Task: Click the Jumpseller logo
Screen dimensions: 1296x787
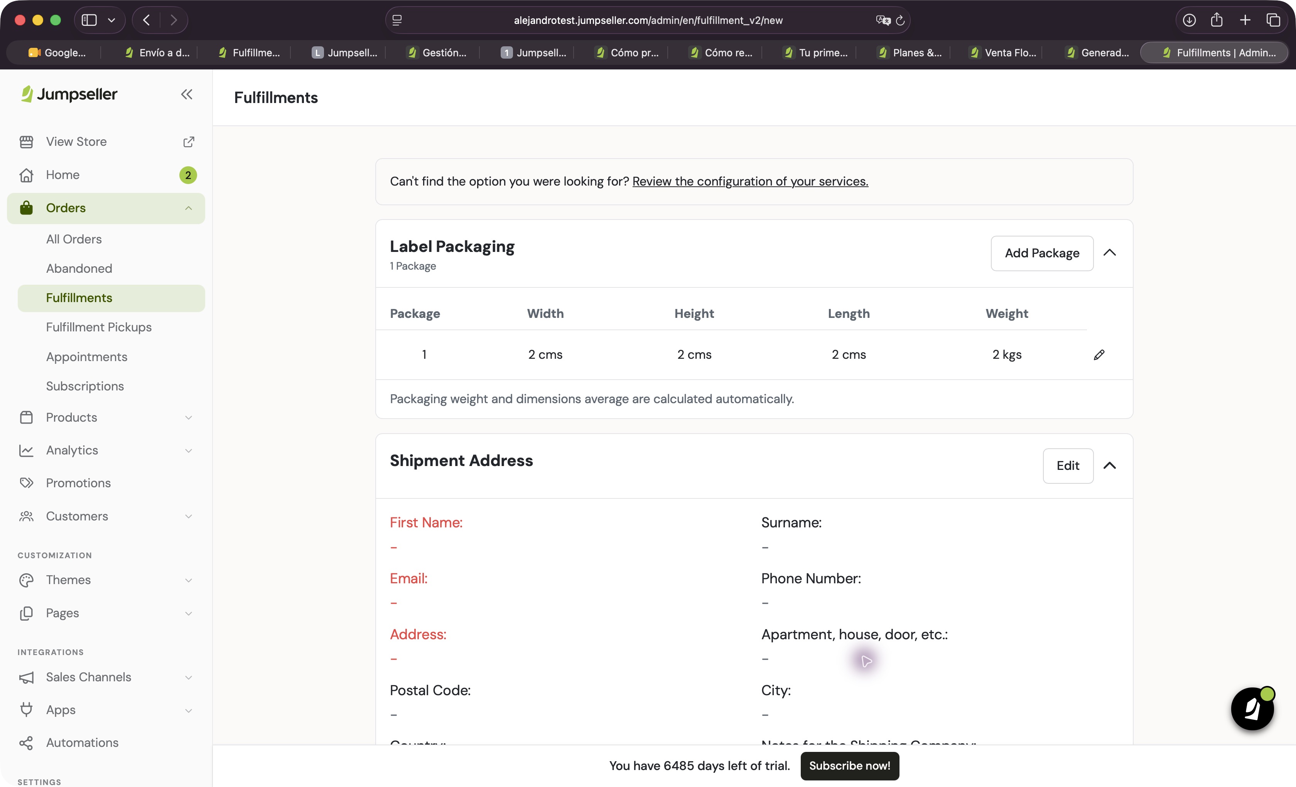Action: 69,94
